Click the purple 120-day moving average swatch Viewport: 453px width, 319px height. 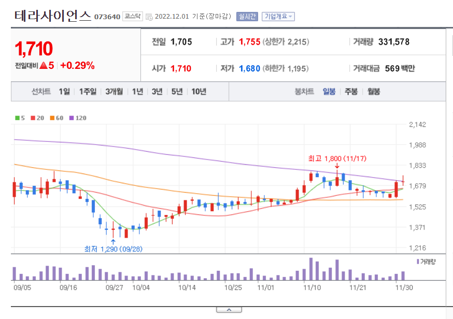point(72,118)
